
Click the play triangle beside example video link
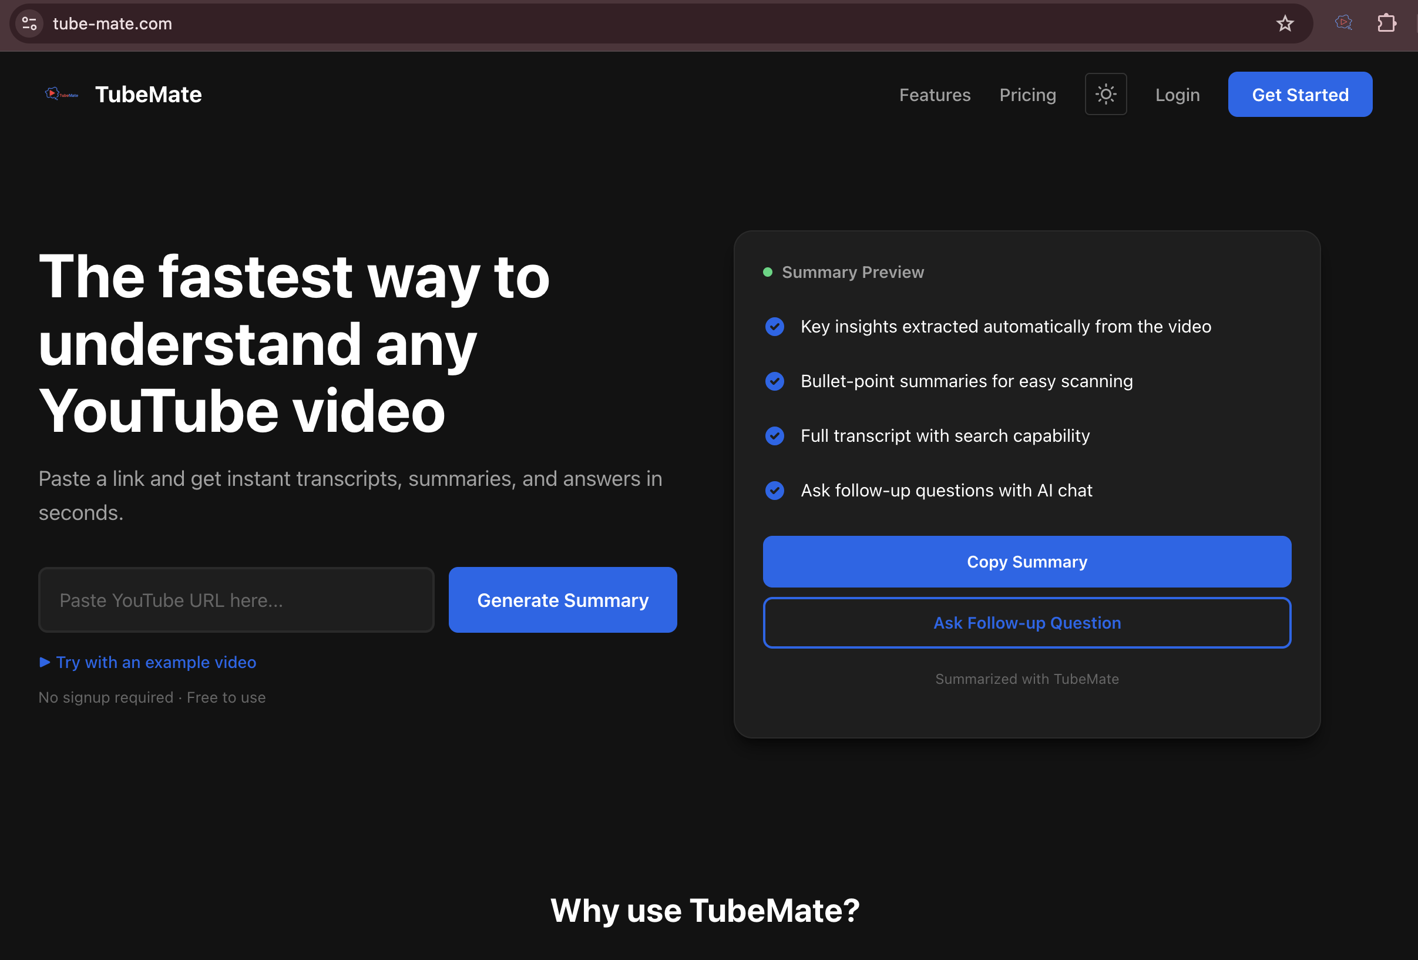coord(45,662)
